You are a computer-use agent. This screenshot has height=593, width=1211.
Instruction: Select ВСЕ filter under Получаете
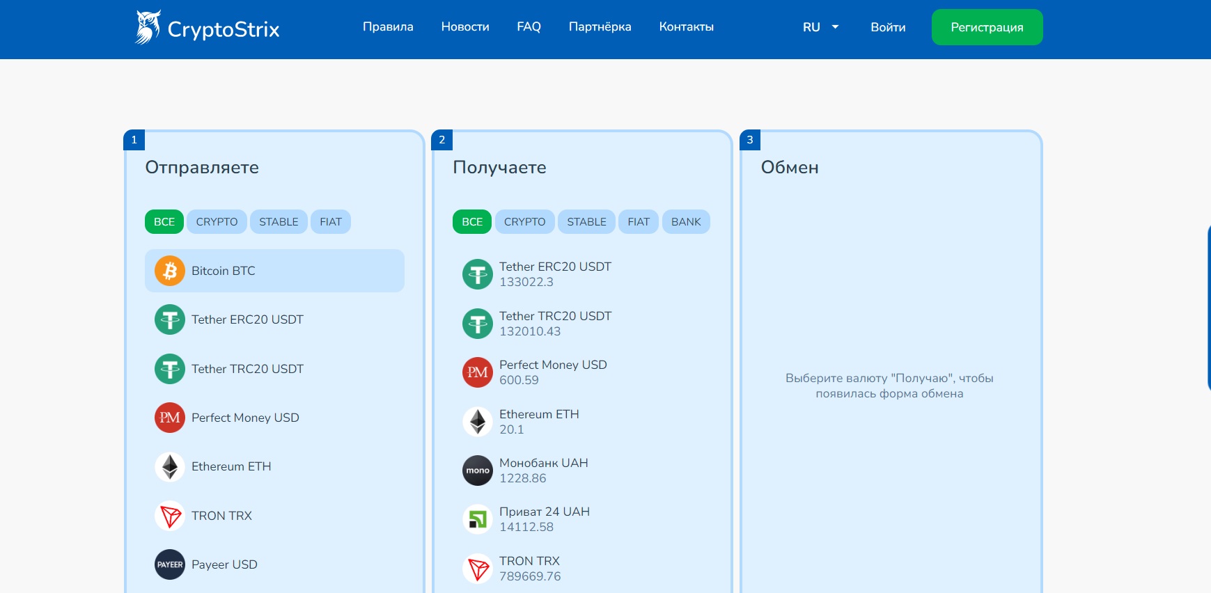(x=472, y=221)
